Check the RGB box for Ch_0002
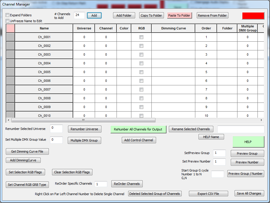Screen dimensions: 270x203 click(x=141, y=46)
